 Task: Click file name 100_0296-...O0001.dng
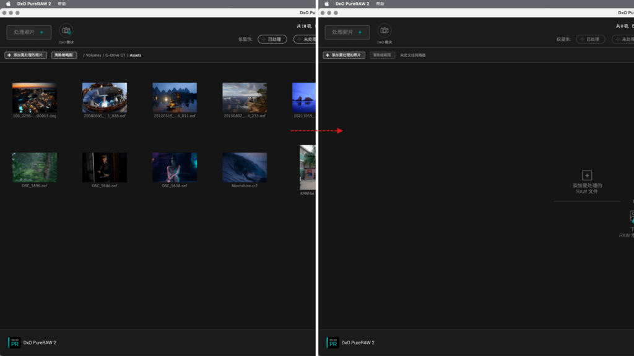[35, 116]
